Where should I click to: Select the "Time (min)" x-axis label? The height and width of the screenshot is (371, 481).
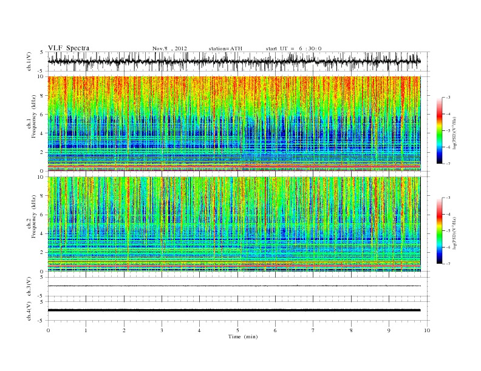pos(243,336)
